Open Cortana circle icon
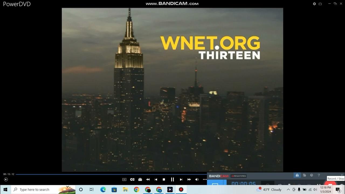345x194 pixels. click(81, 189)
